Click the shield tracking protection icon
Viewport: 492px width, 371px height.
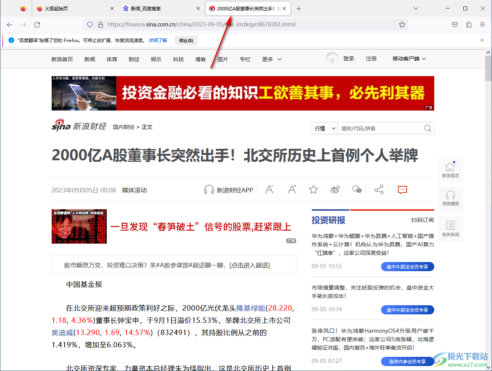90,24
